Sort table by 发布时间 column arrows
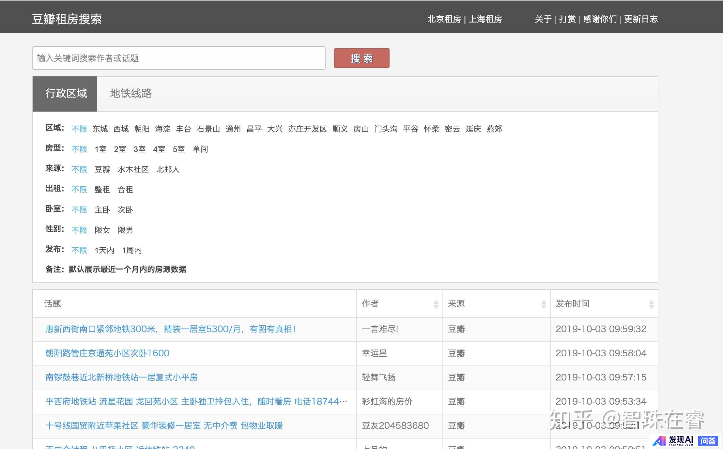This screenshot has height=449, width=723. pos(651,304)
